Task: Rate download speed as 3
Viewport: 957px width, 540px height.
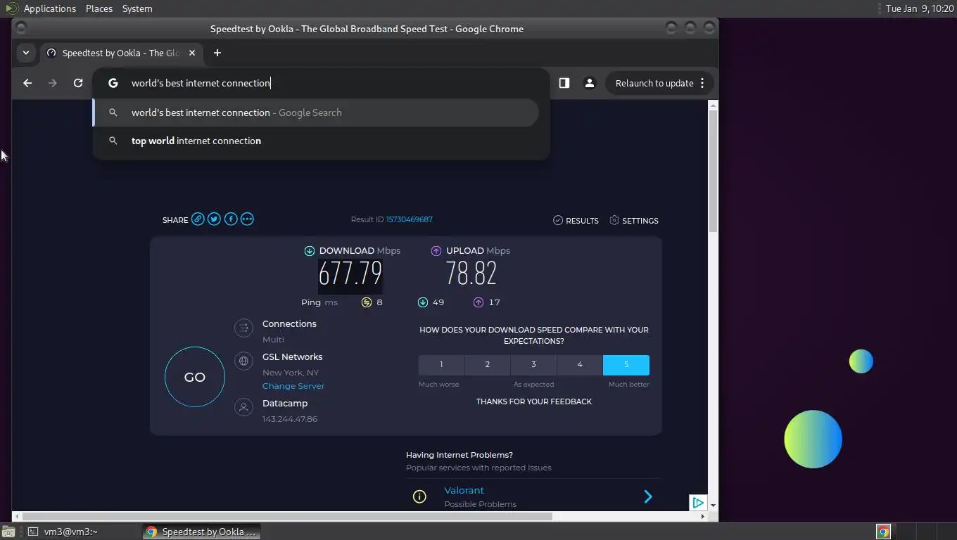Action: point(533,365)
